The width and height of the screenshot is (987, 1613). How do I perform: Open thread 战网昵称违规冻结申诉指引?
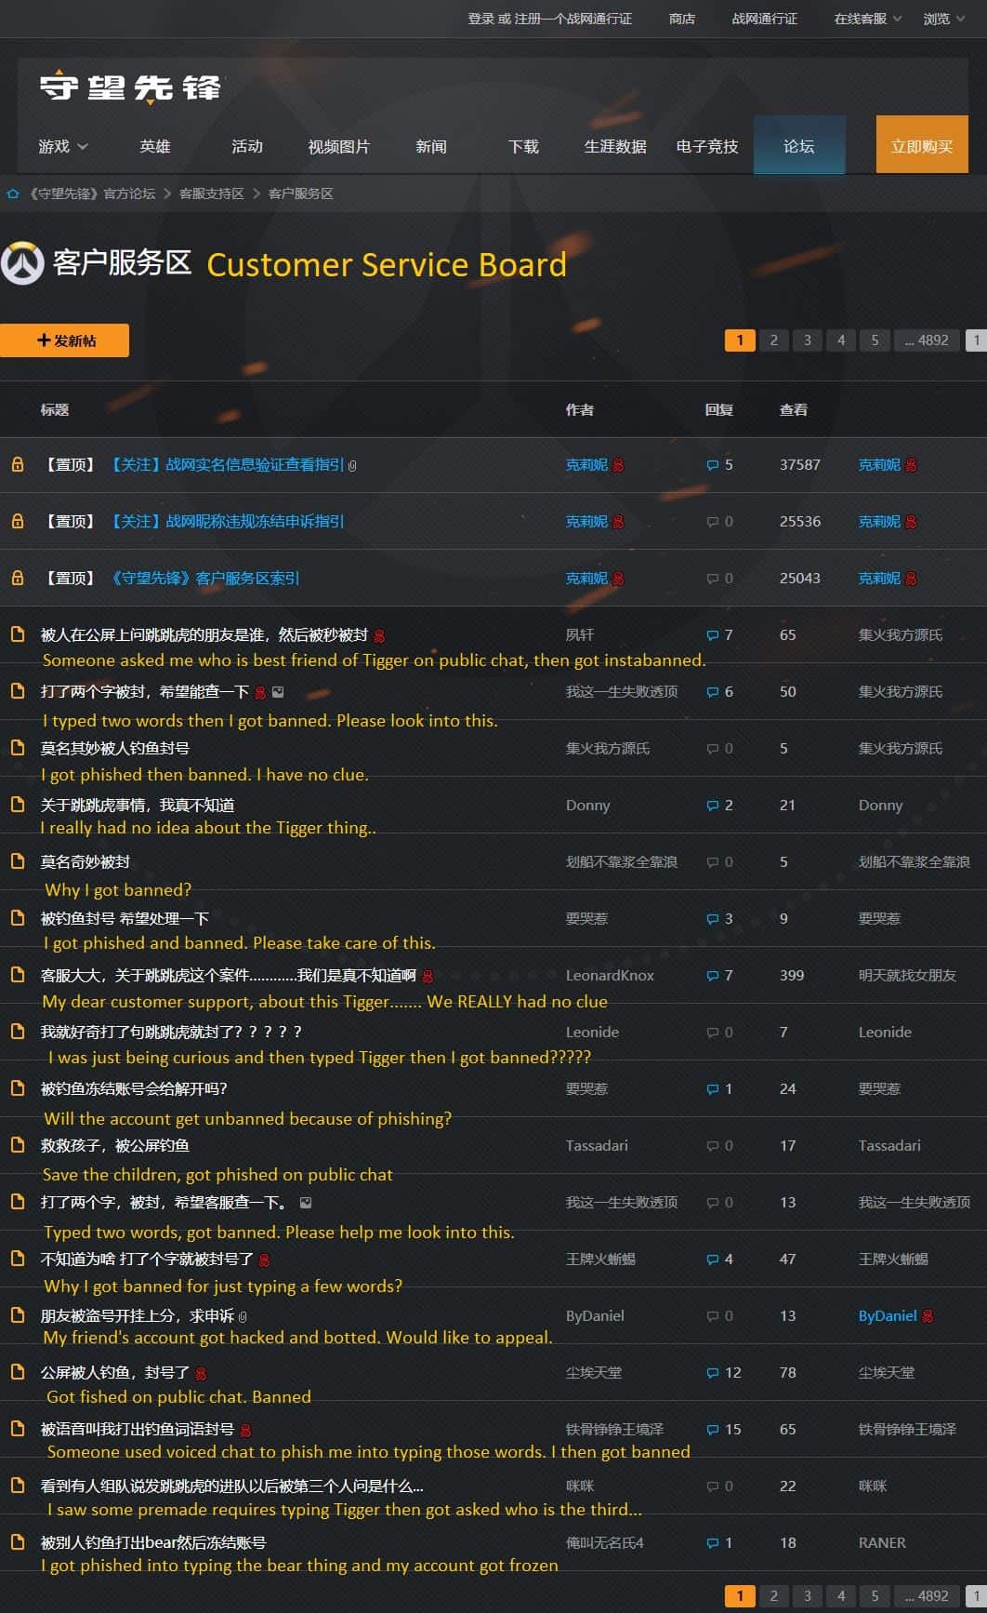coord(226,521)
